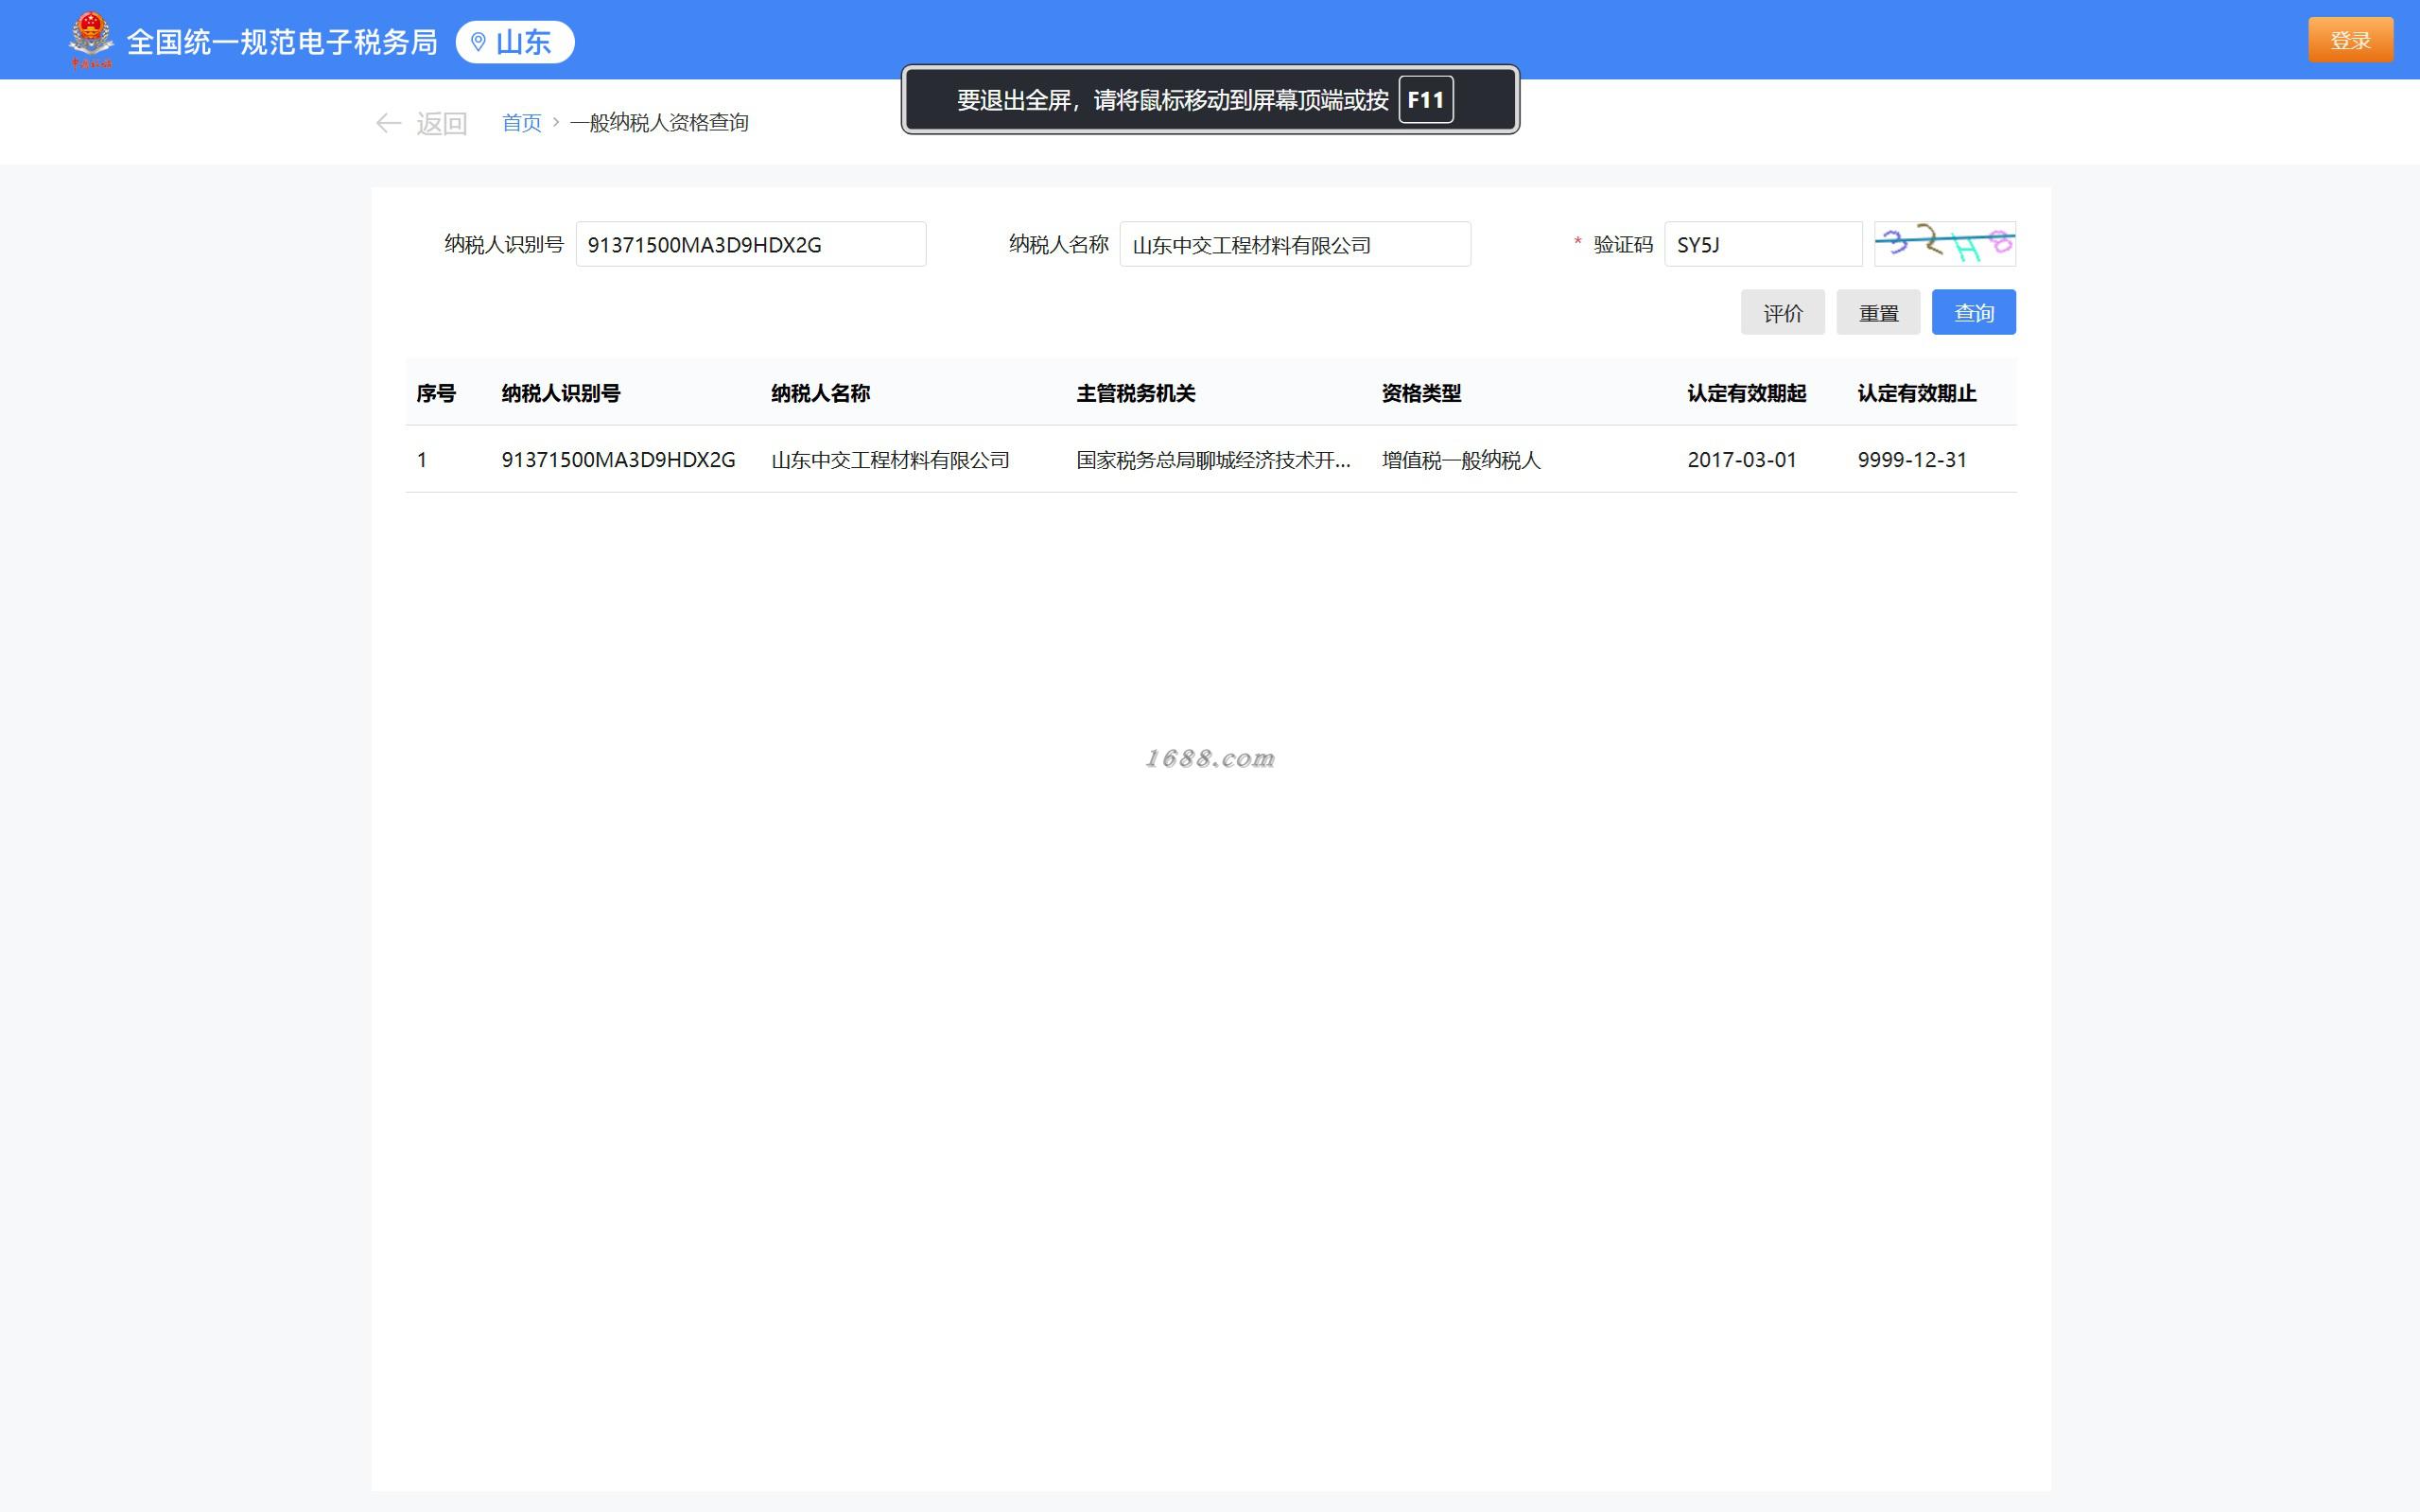2420x1512 pixels.
Task: Click into the 验证码 input field
Action: [x=1762, y=245]
